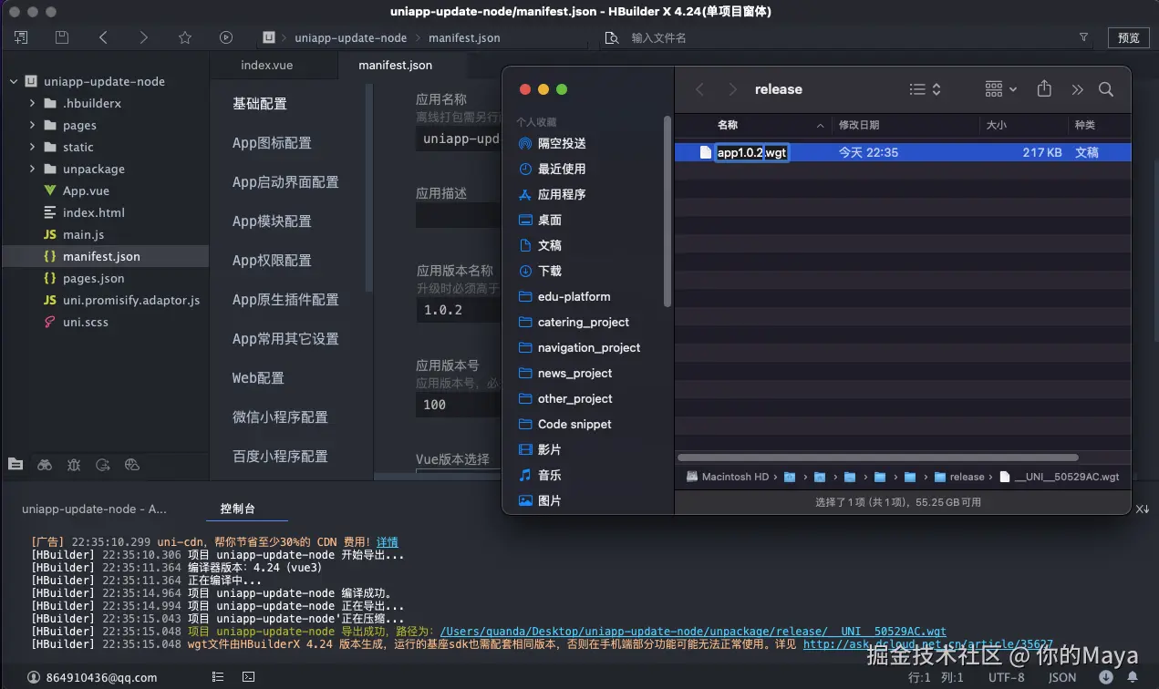Screen dimensions: 1159x689
Task: Open main.js in project tree
Action: [x=83, y=234]
